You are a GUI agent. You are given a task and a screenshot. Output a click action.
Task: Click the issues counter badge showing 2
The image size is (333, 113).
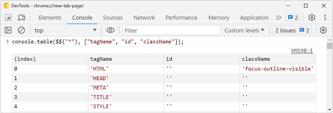(293, 17)
